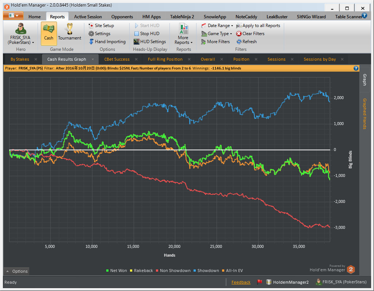Click the Hold'em Manager 2 logo badge
Image resolution: width=374 pixels, height=291 pixels.
351,269
